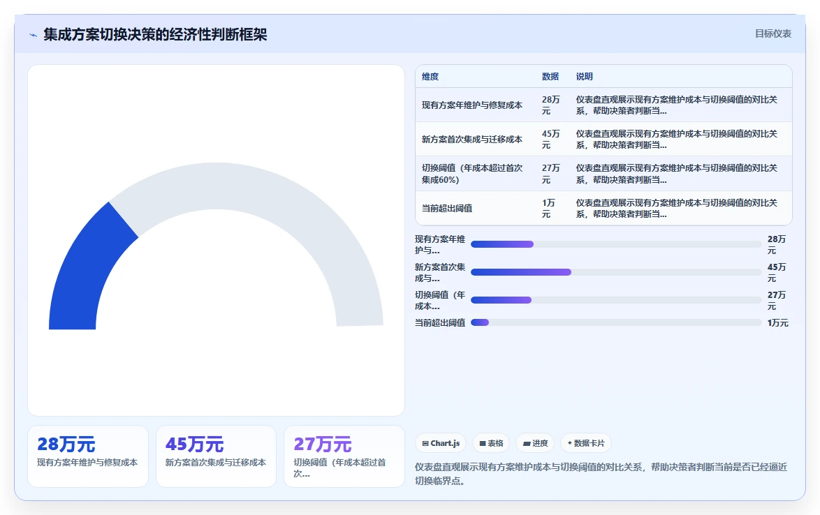Select the 表格 tag chip
Screen dimensions: 820x515
coord(490,443)
